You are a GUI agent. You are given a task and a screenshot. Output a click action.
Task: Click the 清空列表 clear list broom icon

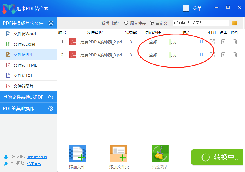160,153
